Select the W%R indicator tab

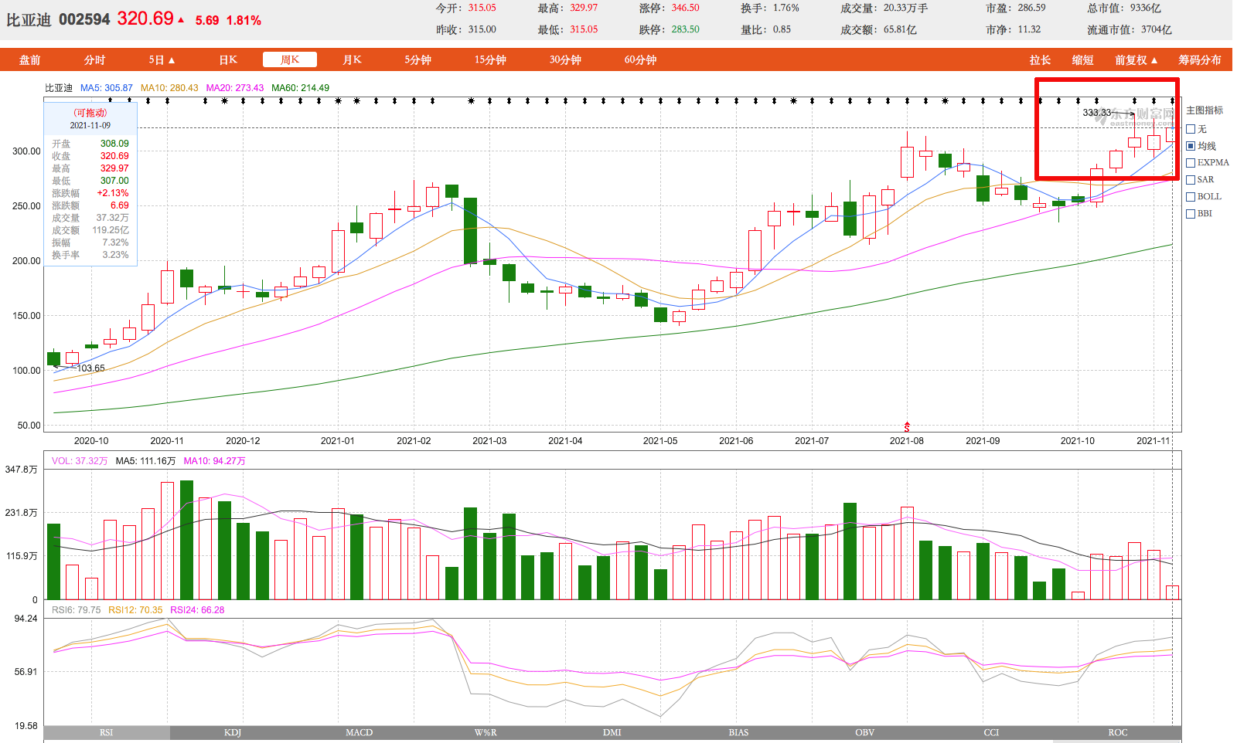486,732
